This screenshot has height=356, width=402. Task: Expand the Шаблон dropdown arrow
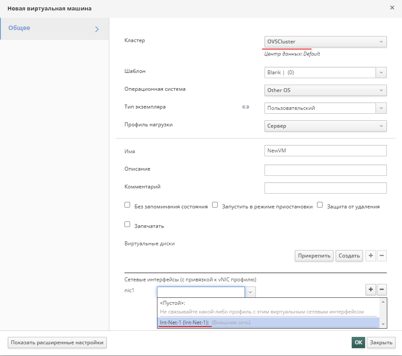(381, 73)
